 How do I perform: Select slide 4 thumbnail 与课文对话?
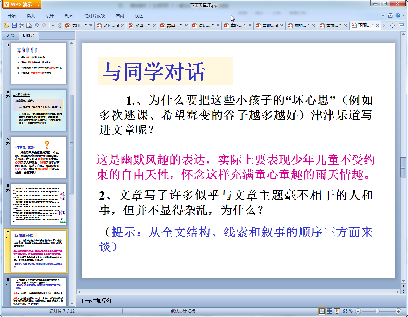(38, 110)
